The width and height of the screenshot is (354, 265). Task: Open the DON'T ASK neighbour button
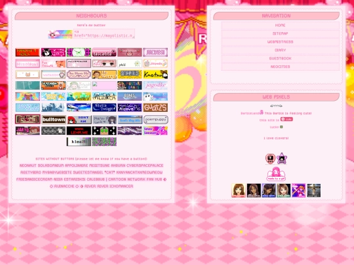tap(79, 120)
